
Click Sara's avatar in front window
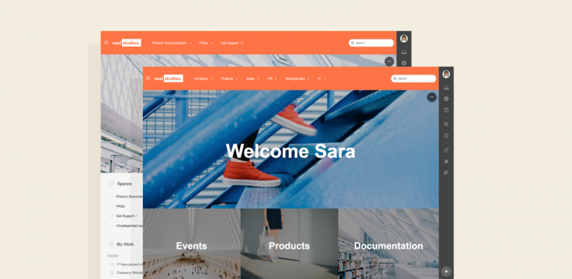coord(446,74)
